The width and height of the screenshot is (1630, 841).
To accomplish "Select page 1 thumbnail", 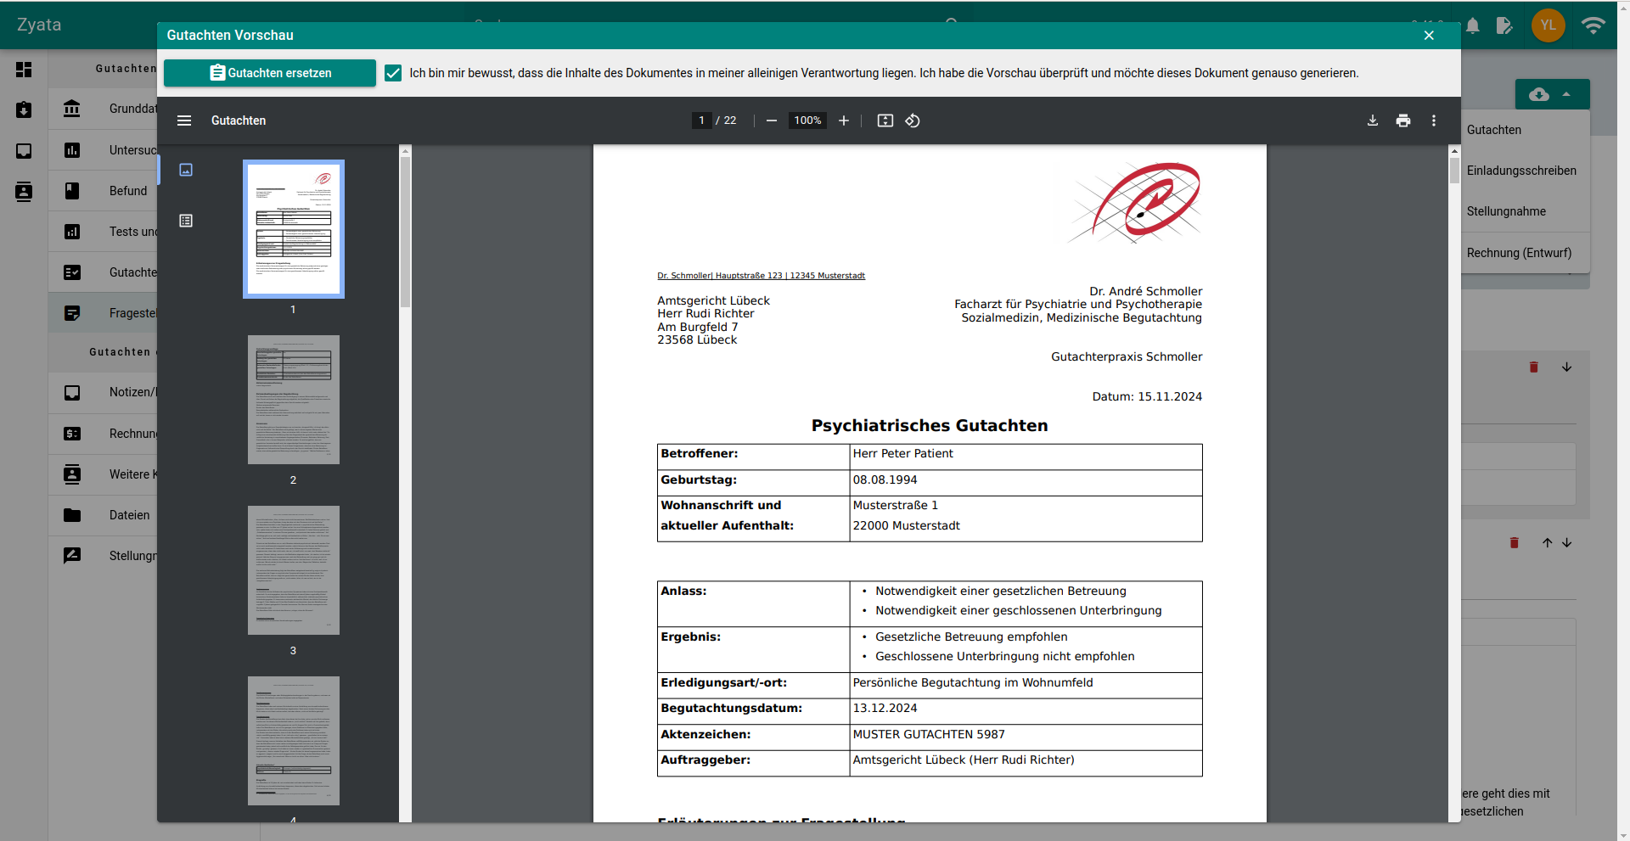I will [x=294, y=229].
